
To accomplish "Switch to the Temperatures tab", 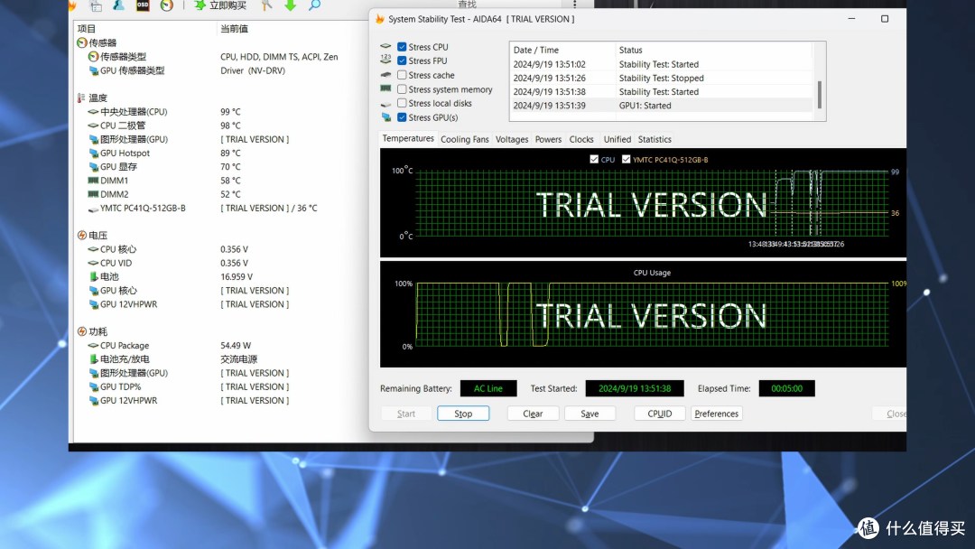I will (x=408, y=139).
